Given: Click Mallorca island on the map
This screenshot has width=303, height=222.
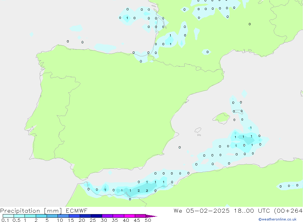Looking at the screenshot, I should 221,118.
